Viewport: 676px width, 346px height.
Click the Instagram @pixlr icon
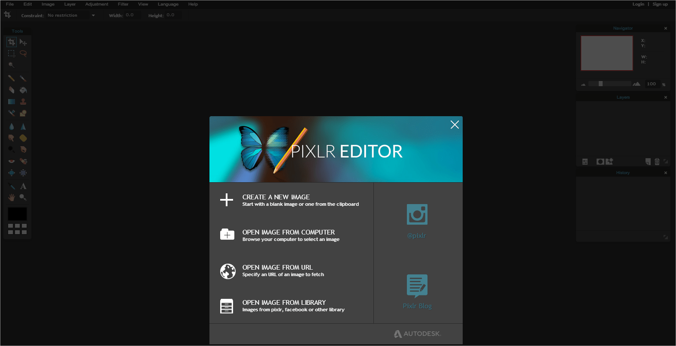tap(417, 214)
